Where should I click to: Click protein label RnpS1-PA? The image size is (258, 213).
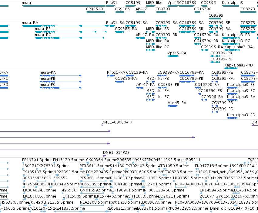click(x=116, y=73)
